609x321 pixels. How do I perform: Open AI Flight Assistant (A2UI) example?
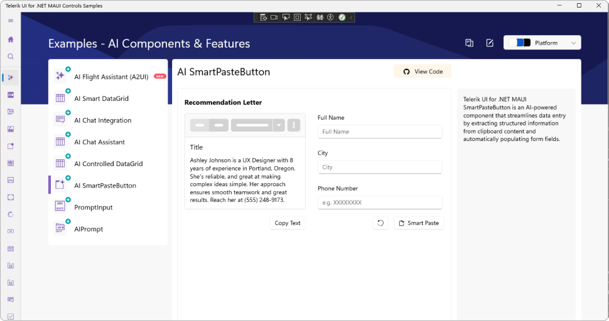[x=109, y=76]
